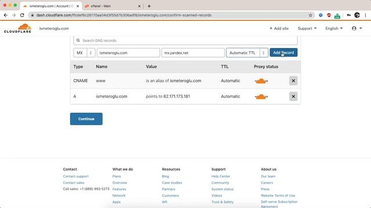Go back with browser back arrow
371x208 pixels.
tap(6, 15)
